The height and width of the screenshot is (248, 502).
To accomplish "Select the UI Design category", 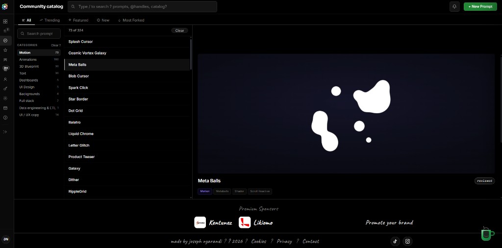I will click(39, 87).
